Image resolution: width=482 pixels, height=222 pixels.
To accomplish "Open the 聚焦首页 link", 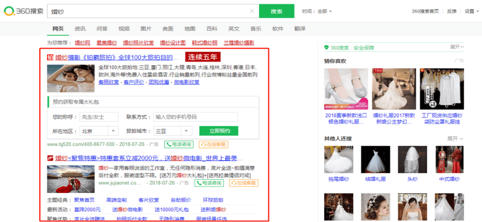I will tap(84, 200).
